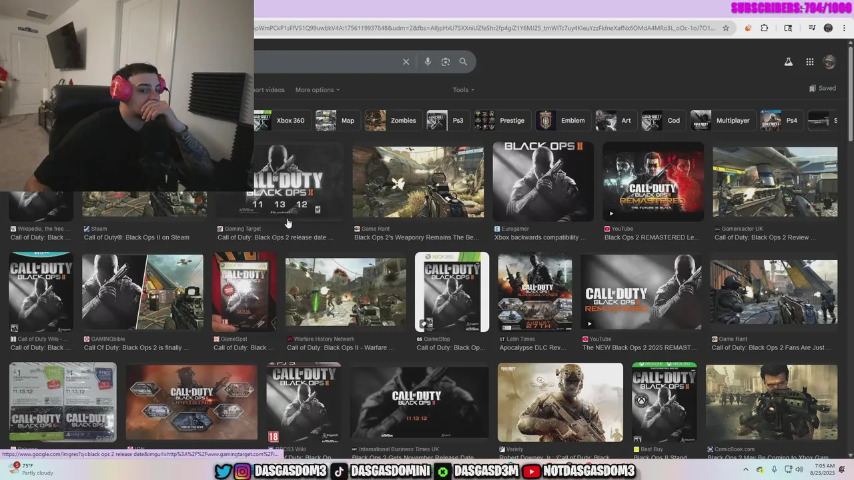Image resolution: width=854 pixels, height=480 pixels.
Task: Open Chrome profile avatar in toolbar
Action: [x=828, y=28]
